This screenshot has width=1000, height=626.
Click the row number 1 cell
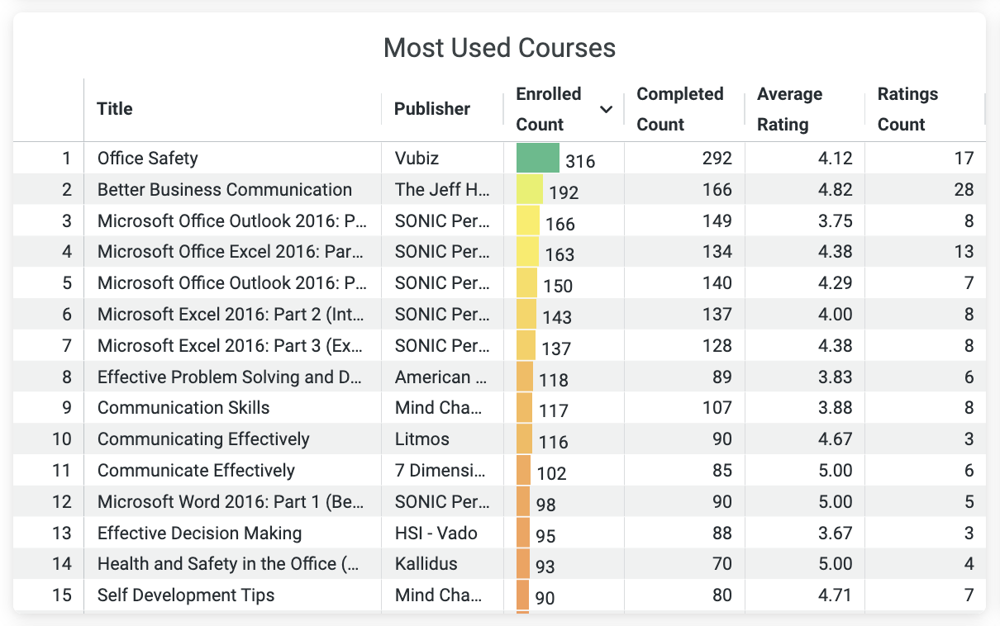click(67, 158)
